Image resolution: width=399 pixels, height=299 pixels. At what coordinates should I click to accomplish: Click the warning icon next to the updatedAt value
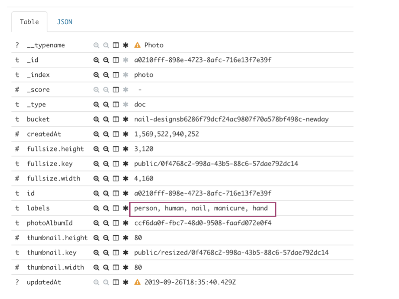click(137, 282)
